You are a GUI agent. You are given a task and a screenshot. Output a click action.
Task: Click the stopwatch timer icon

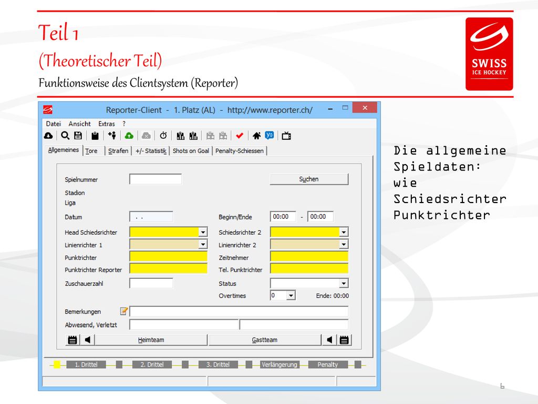click(163, 136)
